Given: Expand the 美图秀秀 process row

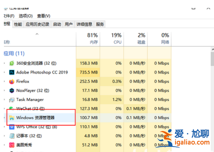Looking at the screenshot, I should coord(4,145).
